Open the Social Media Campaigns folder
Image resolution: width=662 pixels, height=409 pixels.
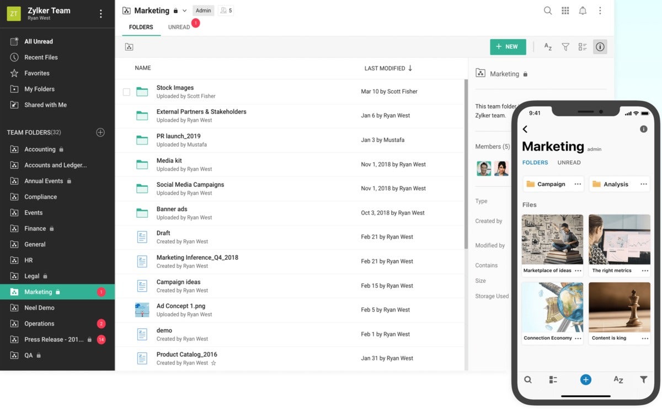pyautogui.click(x=190, y=185)
